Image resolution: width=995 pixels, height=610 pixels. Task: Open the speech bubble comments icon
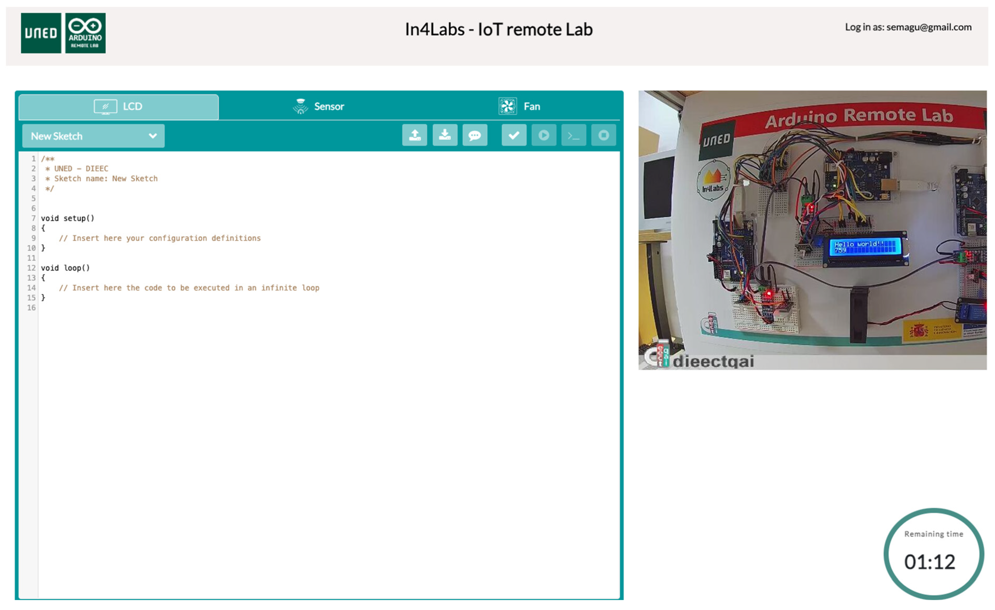point(475,135)
